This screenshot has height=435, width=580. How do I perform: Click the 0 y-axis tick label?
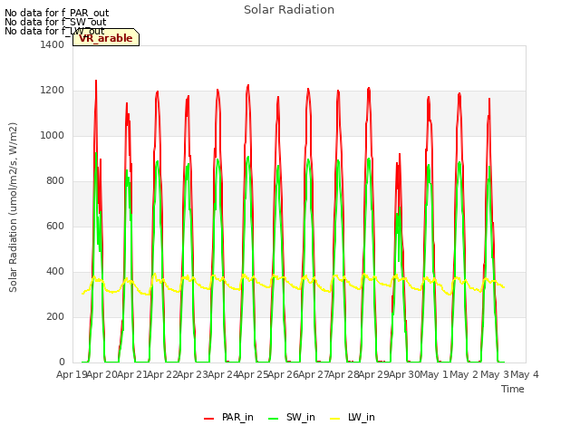pyautogui.click(x=62, y=362)
